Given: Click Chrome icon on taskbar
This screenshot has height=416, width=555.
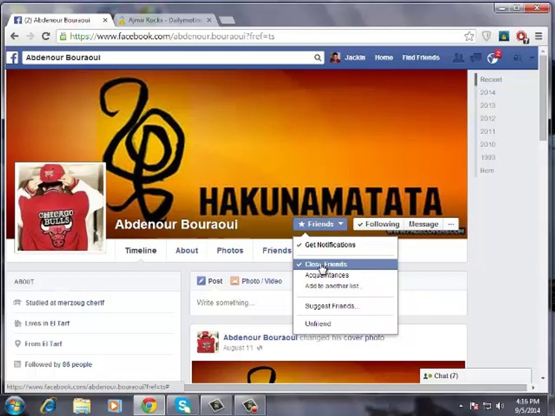Looking at the screenshot, I should 149,406.
